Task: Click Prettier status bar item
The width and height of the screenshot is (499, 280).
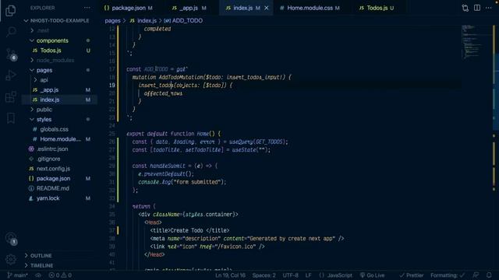Action: pos(412,275)
